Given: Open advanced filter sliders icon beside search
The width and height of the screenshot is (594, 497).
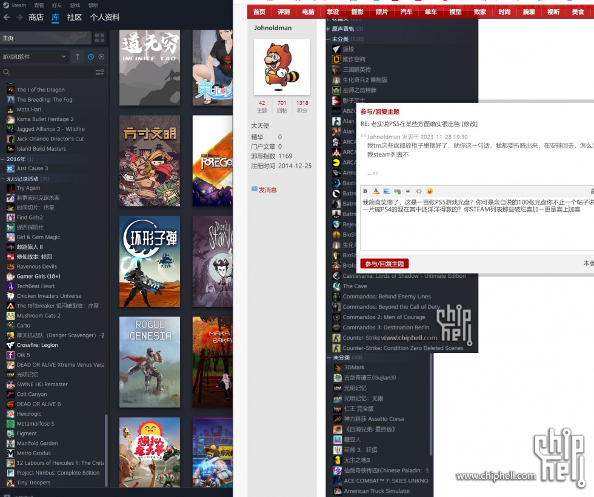Looking at the screenshot, I should tap(99, 72).
